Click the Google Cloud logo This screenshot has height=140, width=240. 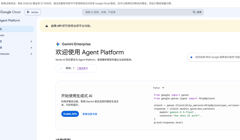click(10, 12)
